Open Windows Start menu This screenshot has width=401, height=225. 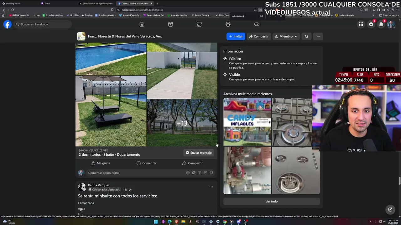click(x=156, y=222)
